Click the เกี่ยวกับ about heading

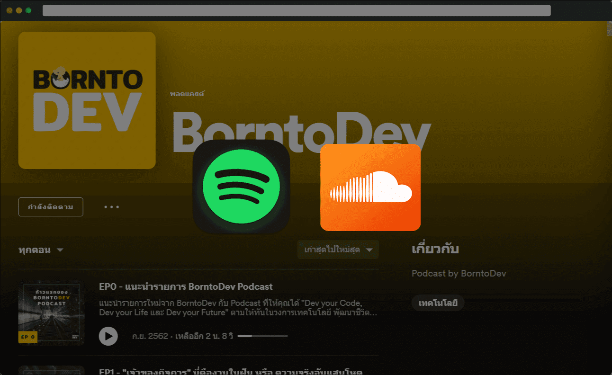tap(435, 249)
